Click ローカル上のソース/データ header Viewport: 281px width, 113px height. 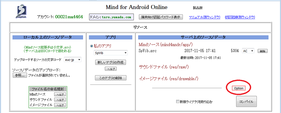click(x=48, y=37)
